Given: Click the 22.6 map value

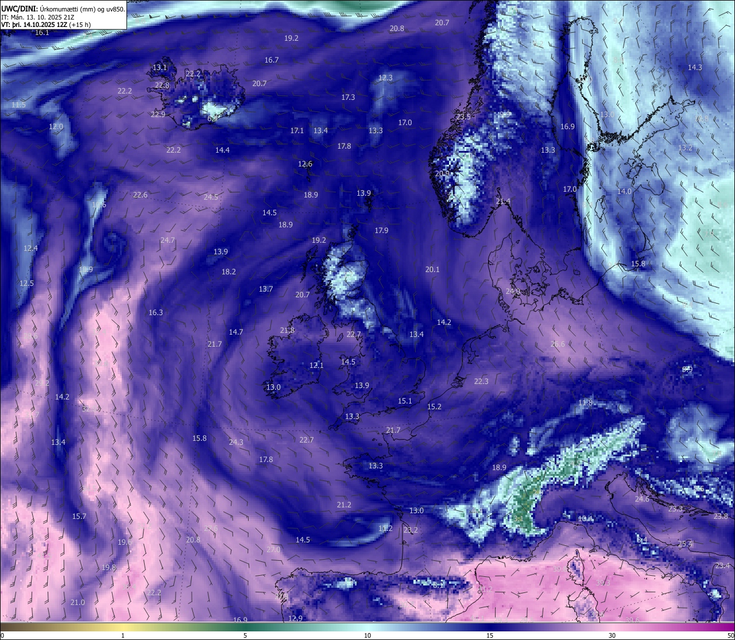Looking at the screenshot, I should (x=140, y=195).
